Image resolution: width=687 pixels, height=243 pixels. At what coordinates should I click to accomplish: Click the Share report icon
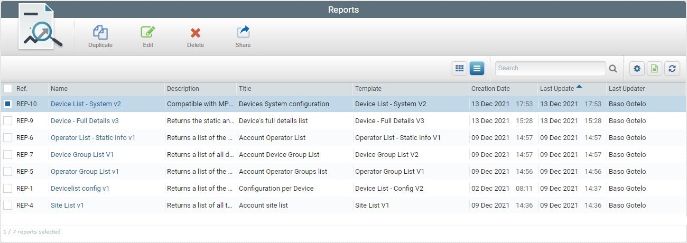(243, 33)
